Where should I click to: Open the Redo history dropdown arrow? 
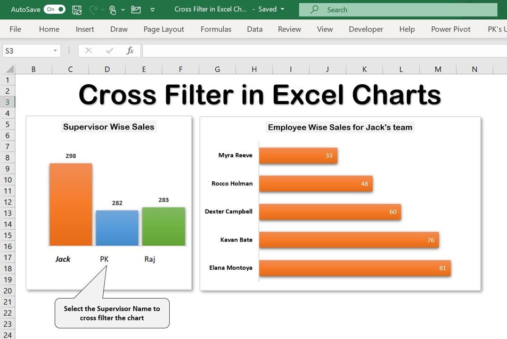[103, 10]
